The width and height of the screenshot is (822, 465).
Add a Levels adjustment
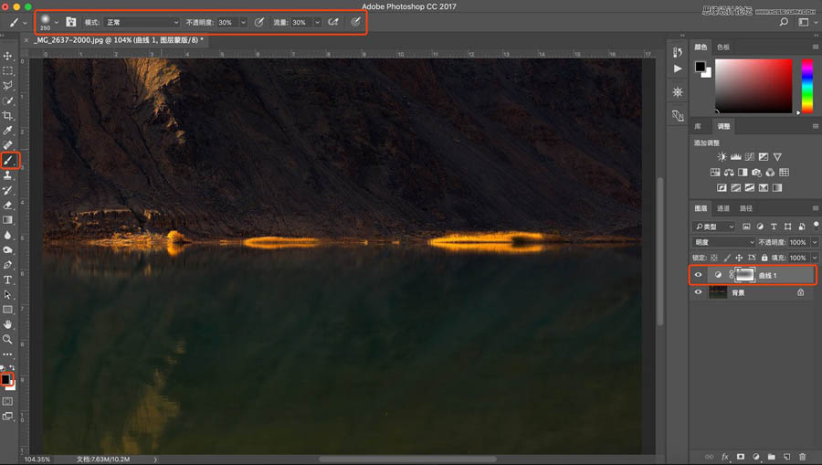point(736,157)
